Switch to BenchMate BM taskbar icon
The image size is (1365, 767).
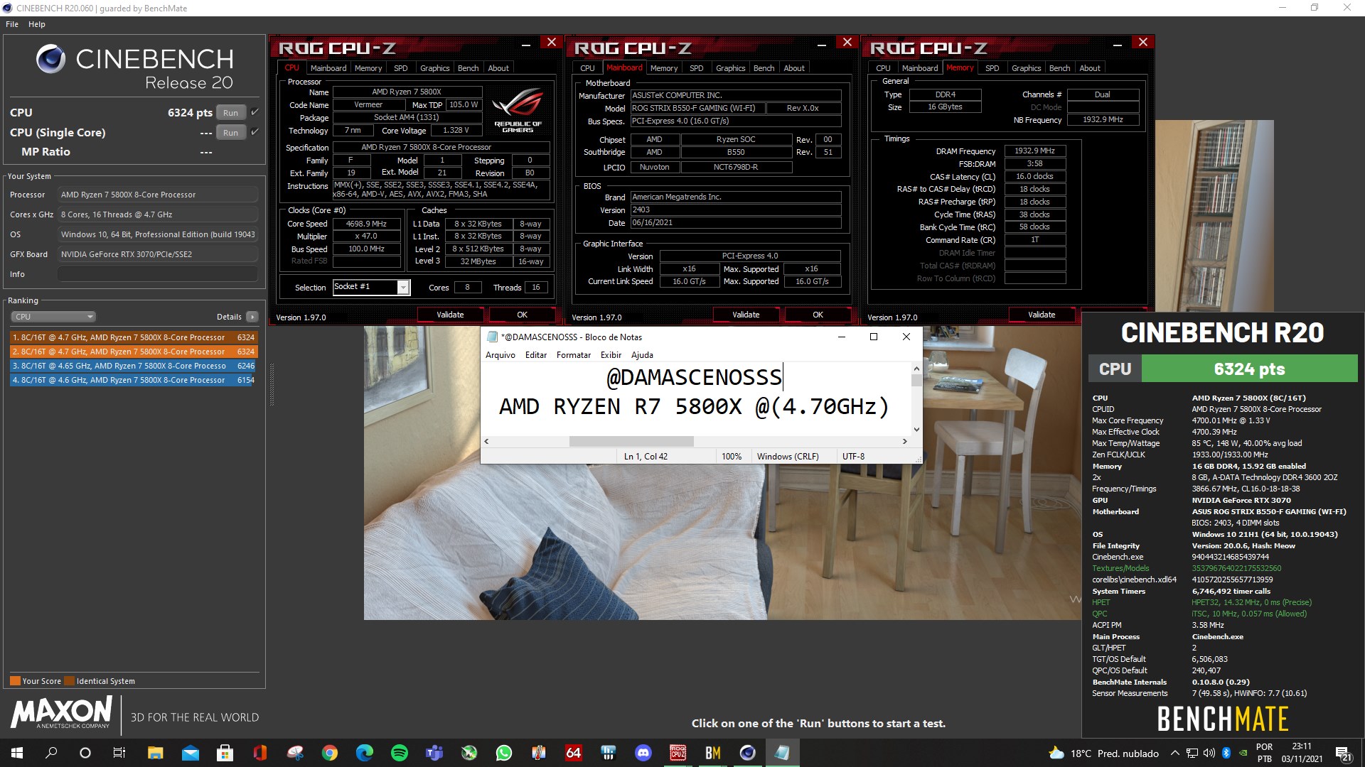pyautogui.click(x=712, y=753)
